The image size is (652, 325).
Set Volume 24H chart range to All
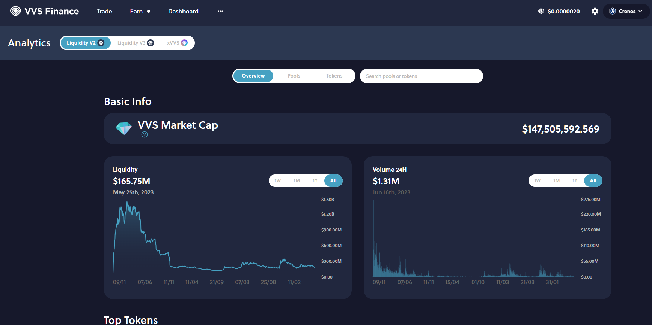[593, 180]
